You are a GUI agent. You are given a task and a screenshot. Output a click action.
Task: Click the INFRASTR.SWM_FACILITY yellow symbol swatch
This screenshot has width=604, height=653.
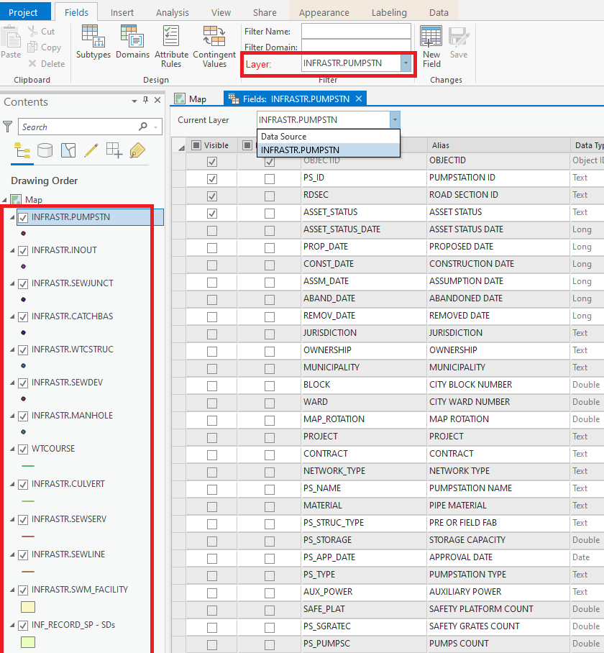point(28,607)
